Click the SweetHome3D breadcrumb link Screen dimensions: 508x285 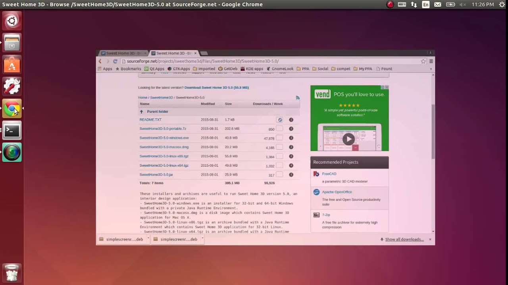pos(162,97)
